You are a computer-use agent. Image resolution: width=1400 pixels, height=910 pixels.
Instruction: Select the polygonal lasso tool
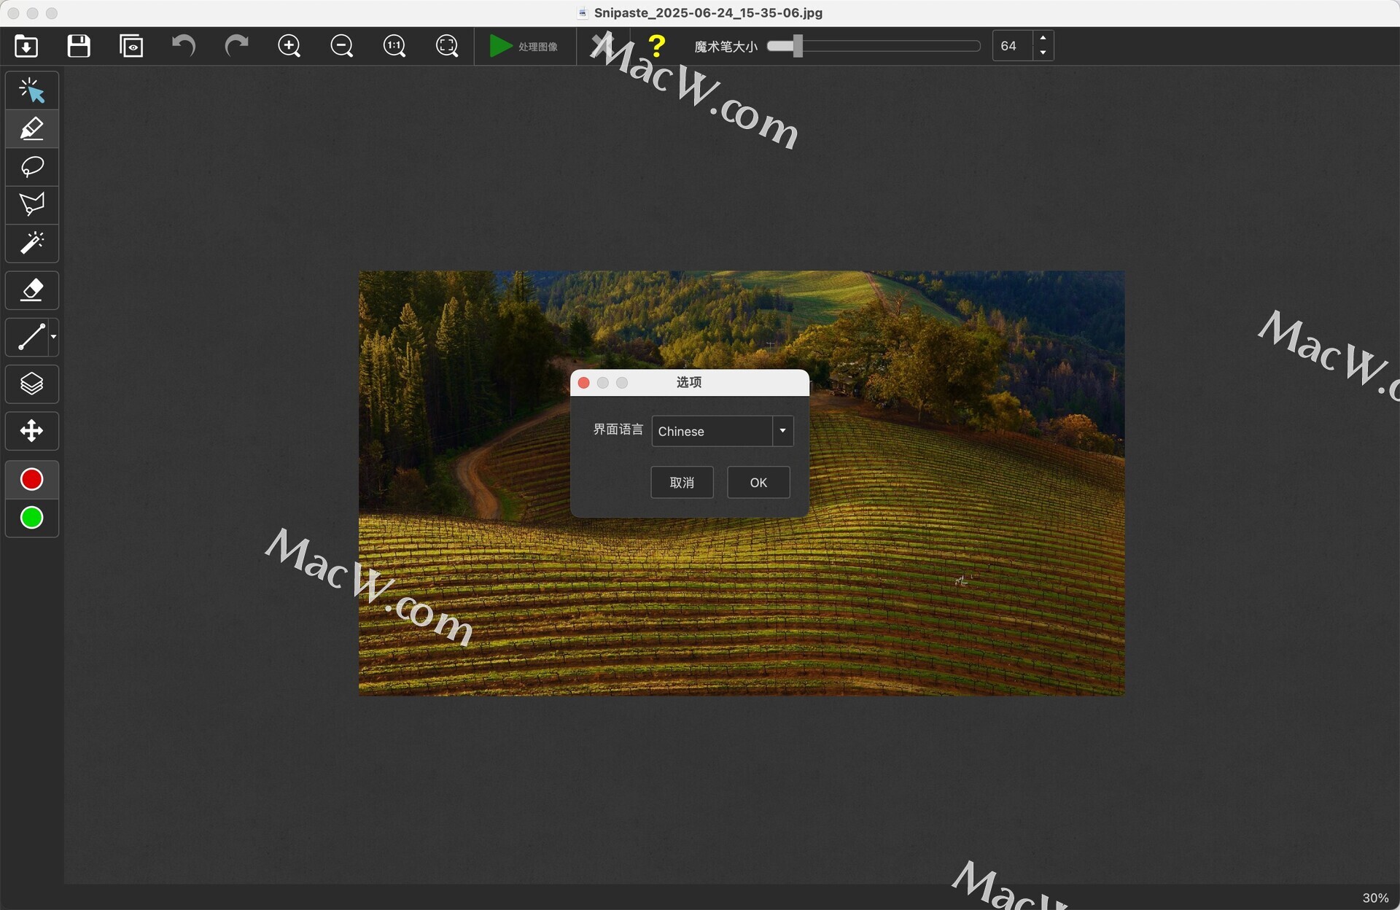tap(32, 205)
